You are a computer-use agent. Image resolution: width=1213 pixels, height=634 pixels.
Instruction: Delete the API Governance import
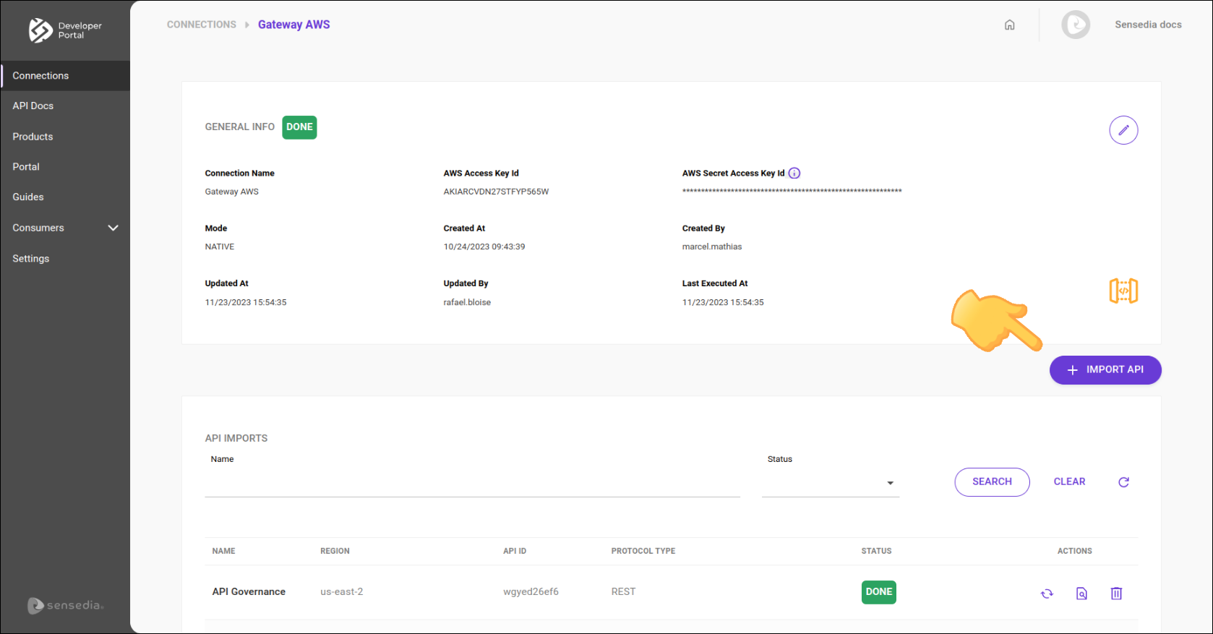(1116, 594)
